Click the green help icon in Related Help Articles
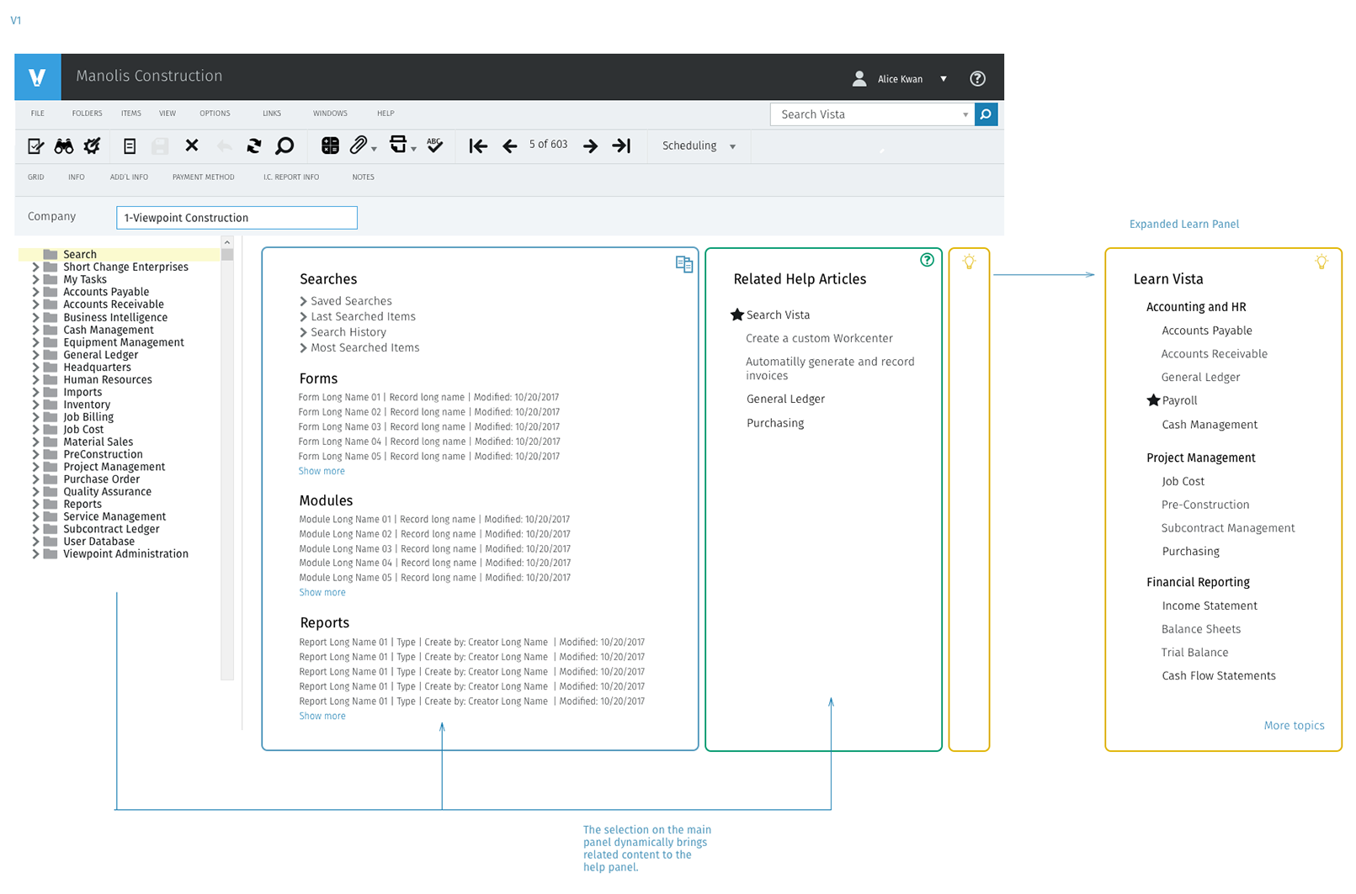Image resolution: width=1356 pixels, height=894 pixels. point(927,260)
